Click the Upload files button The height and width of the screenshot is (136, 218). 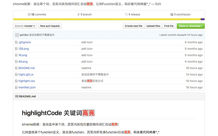[x=153, y=26]
